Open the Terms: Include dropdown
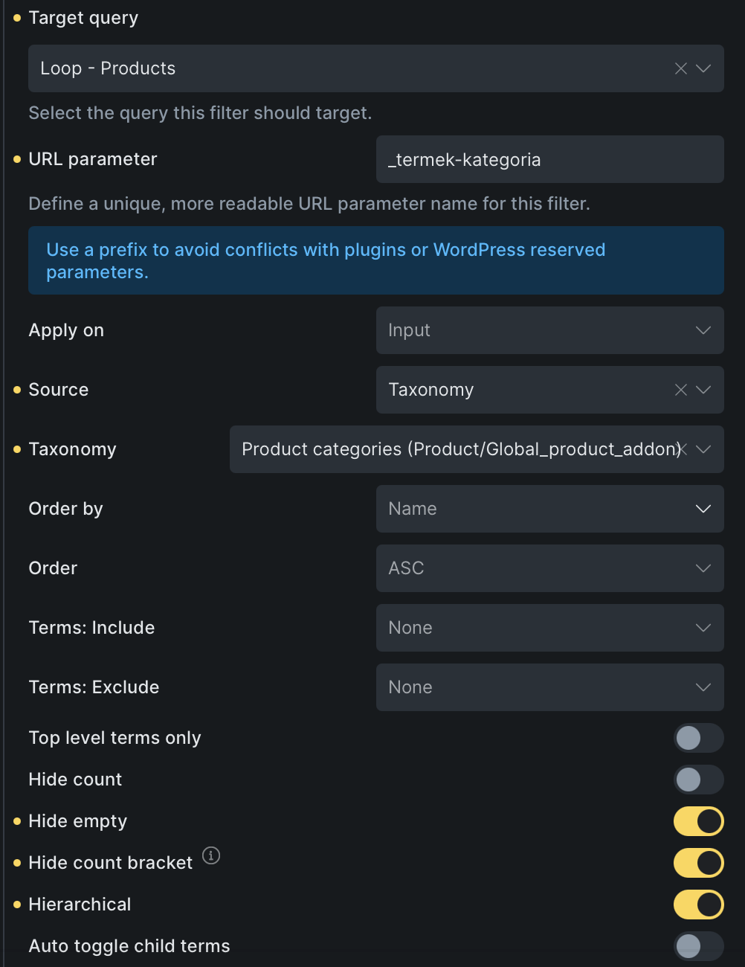Image resolution: width=745 pixels, height=967 pixels. pos(549,628)
